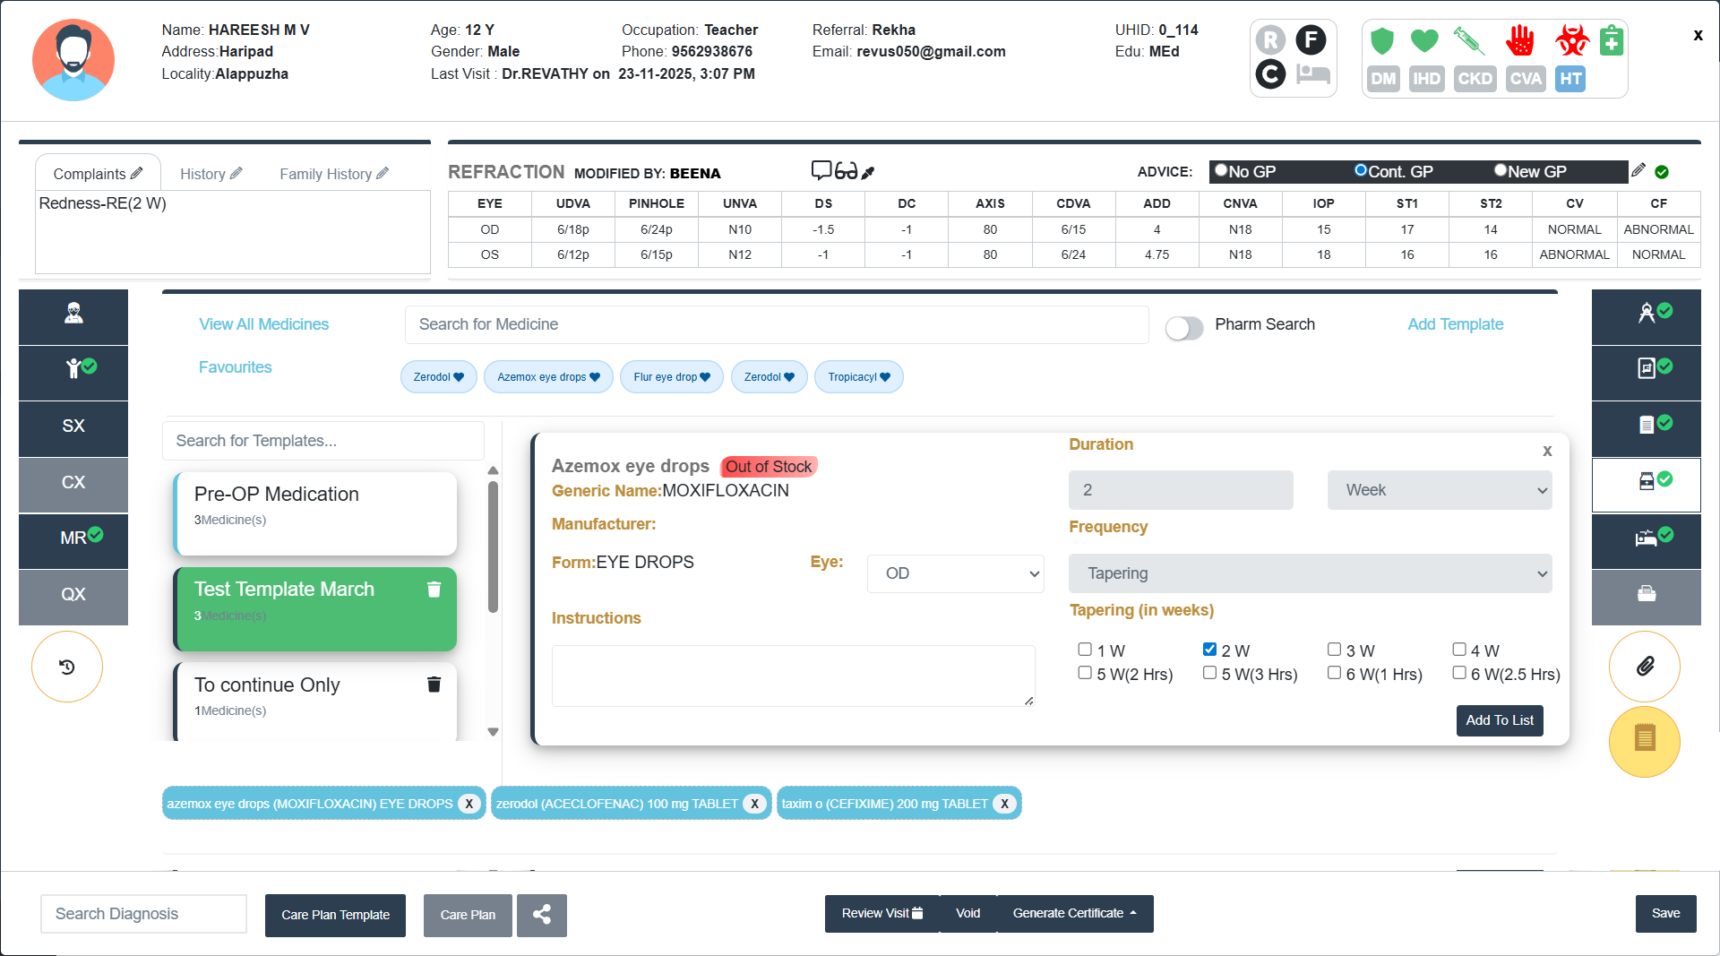Toggle the Pharm Search switch
This screenshot has width=1720, height=956.
click(x=1184, y=326)
